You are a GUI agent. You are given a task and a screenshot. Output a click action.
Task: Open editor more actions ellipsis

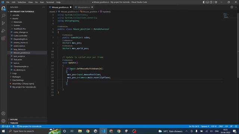[x=236, y=7]
